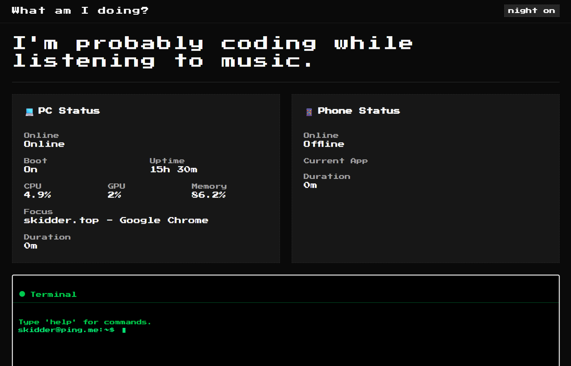Click the "Current App" label
The width and height of the screenshot is (571, 366).
coord(336,160)
